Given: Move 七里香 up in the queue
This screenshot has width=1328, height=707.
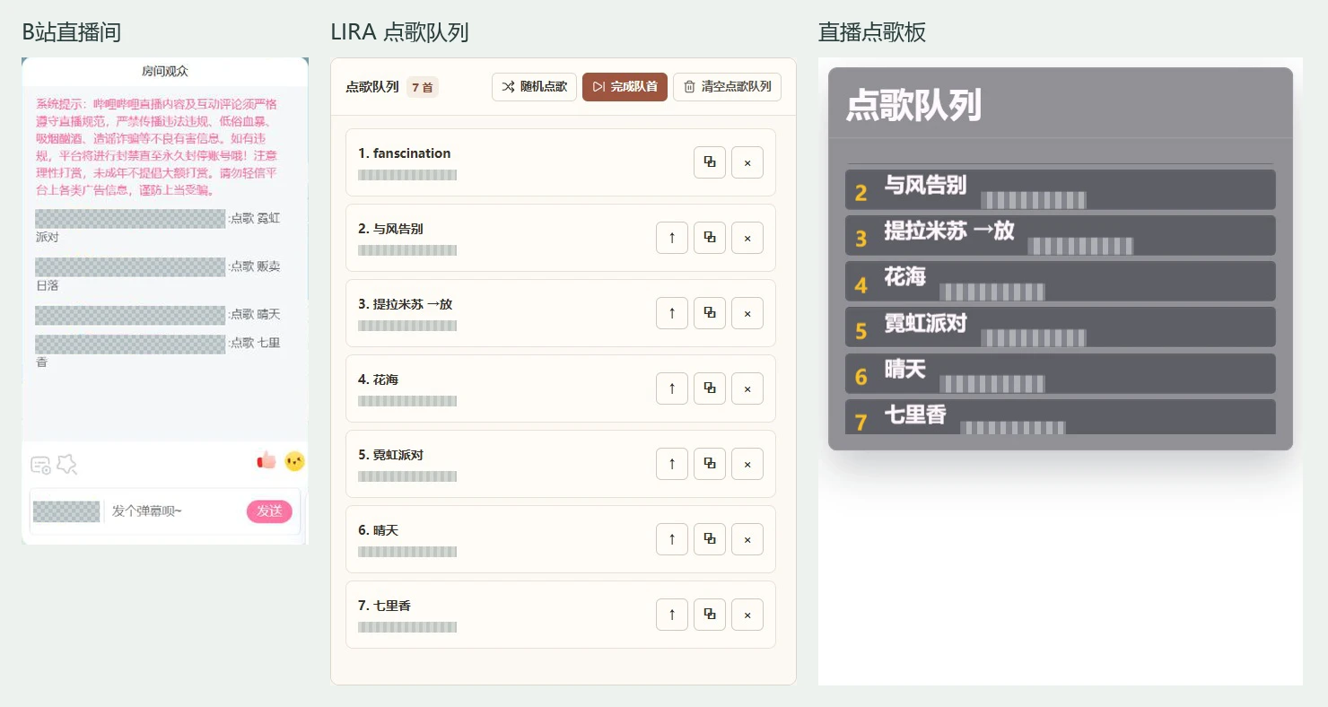Looking at the screenshot, I should tap(672, 615).
